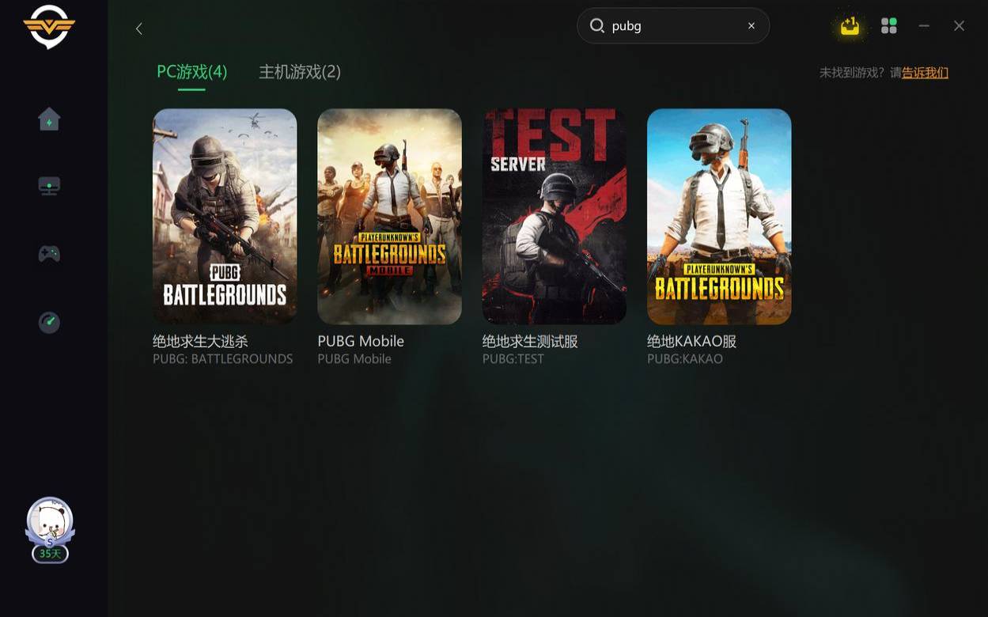This screenshot has height=617, width=988.
Task: Click the winged app logo in the sidebar
Action: click(x=49, y=28)
